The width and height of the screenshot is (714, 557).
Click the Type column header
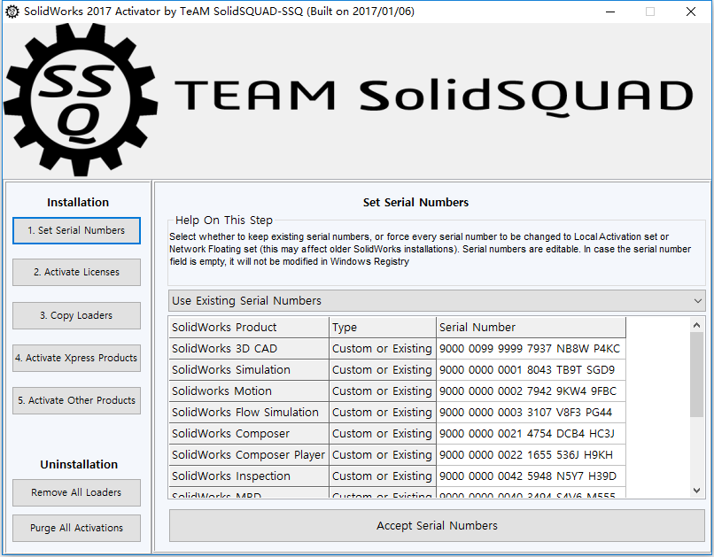coord(383,327)
